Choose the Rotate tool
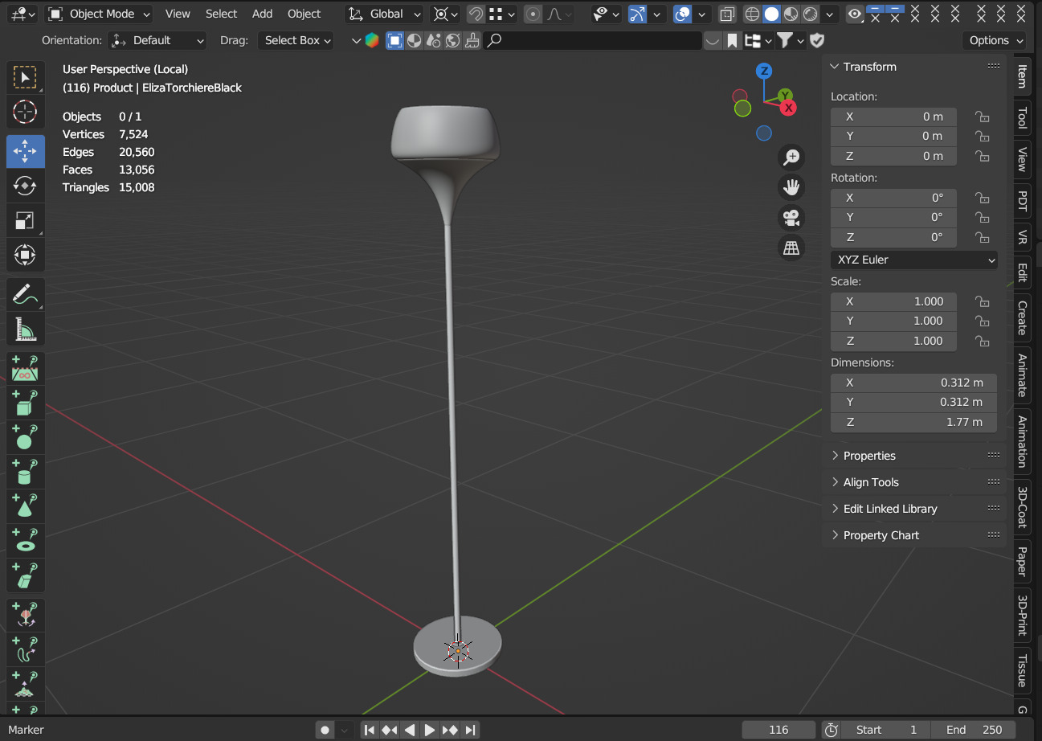This screenshot has height=741, width=1042. [25, 186]
